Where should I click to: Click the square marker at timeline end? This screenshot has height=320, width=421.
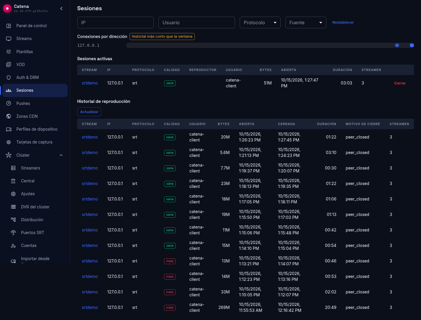(x=412, y=45)
